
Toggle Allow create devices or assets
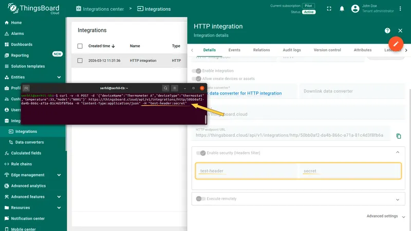(196, 79)
